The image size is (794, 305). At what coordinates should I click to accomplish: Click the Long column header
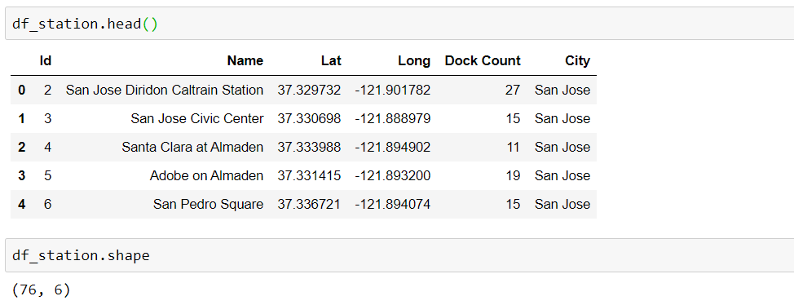point(414,61)
